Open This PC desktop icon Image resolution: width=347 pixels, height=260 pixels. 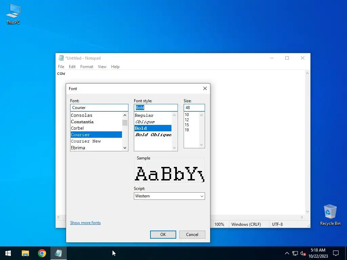13,14
